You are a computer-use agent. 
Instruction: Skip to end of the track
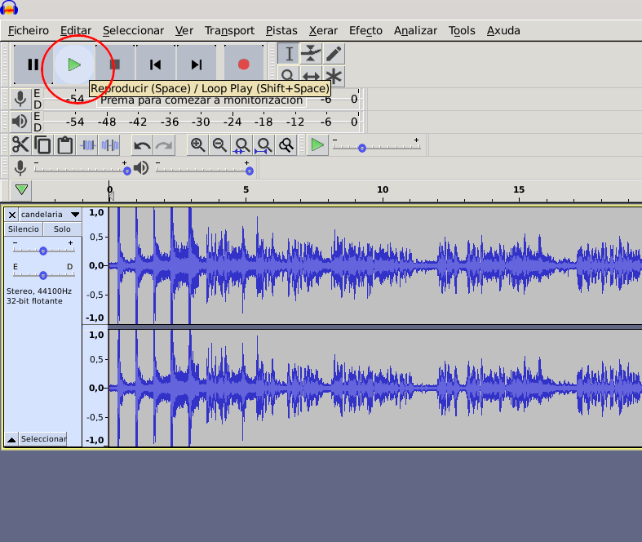coord(197,64)
